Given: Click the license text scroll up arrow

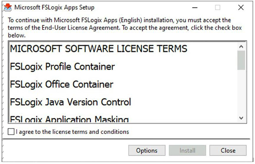Looking at the screenshot, I should click(x=241, y=47).
